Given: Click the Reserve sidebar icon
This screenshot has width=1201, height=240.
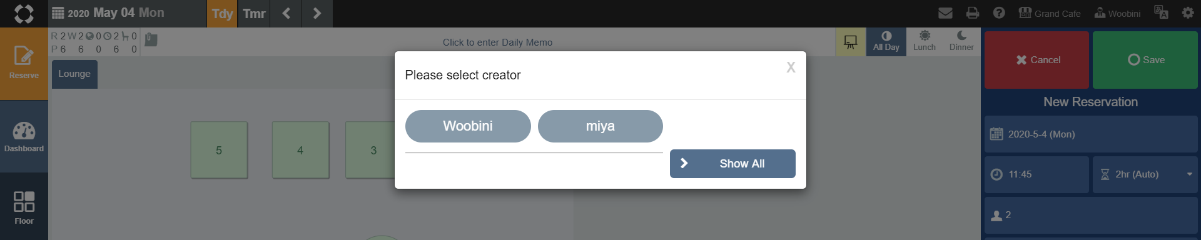Looking at the screenshot, I should pyautogui.click(x=24, y=63).
